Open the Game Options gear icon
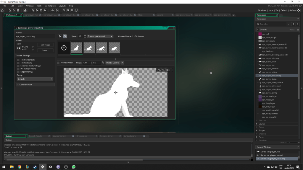Viewport: 303px width, 170px height. [52, 10]
